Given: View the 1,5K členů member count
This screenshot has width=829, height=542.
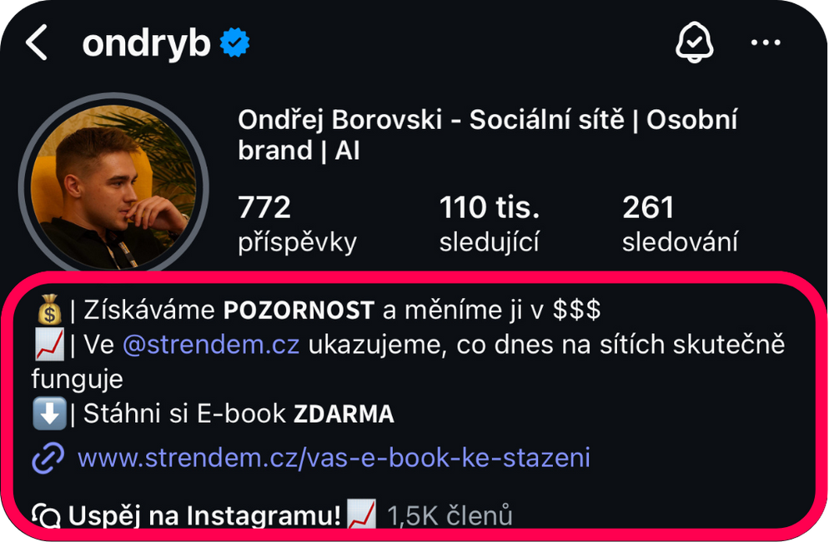Looking at the screenshot, I should (450, 515).
